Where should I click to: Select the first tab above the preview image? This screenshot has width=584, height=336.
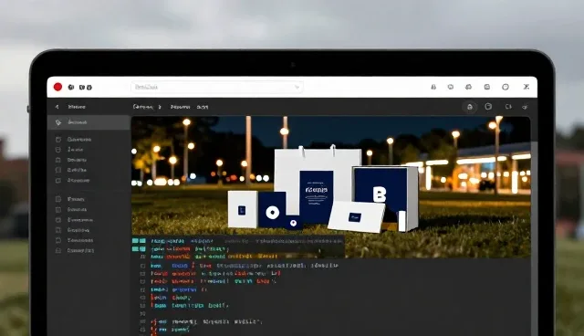tap(143, 107)
